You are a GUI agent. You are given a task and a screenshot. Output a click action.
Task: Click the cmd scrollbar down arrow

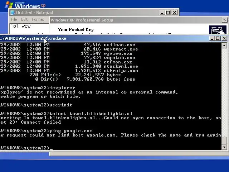click(224, 147)
